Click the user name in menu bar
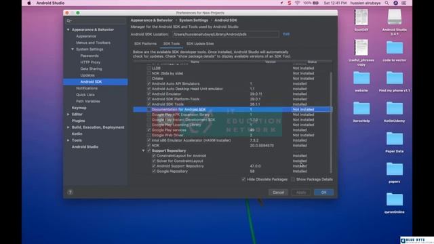Viewport: 434px width, 244px height. click(x=366, y=3)
